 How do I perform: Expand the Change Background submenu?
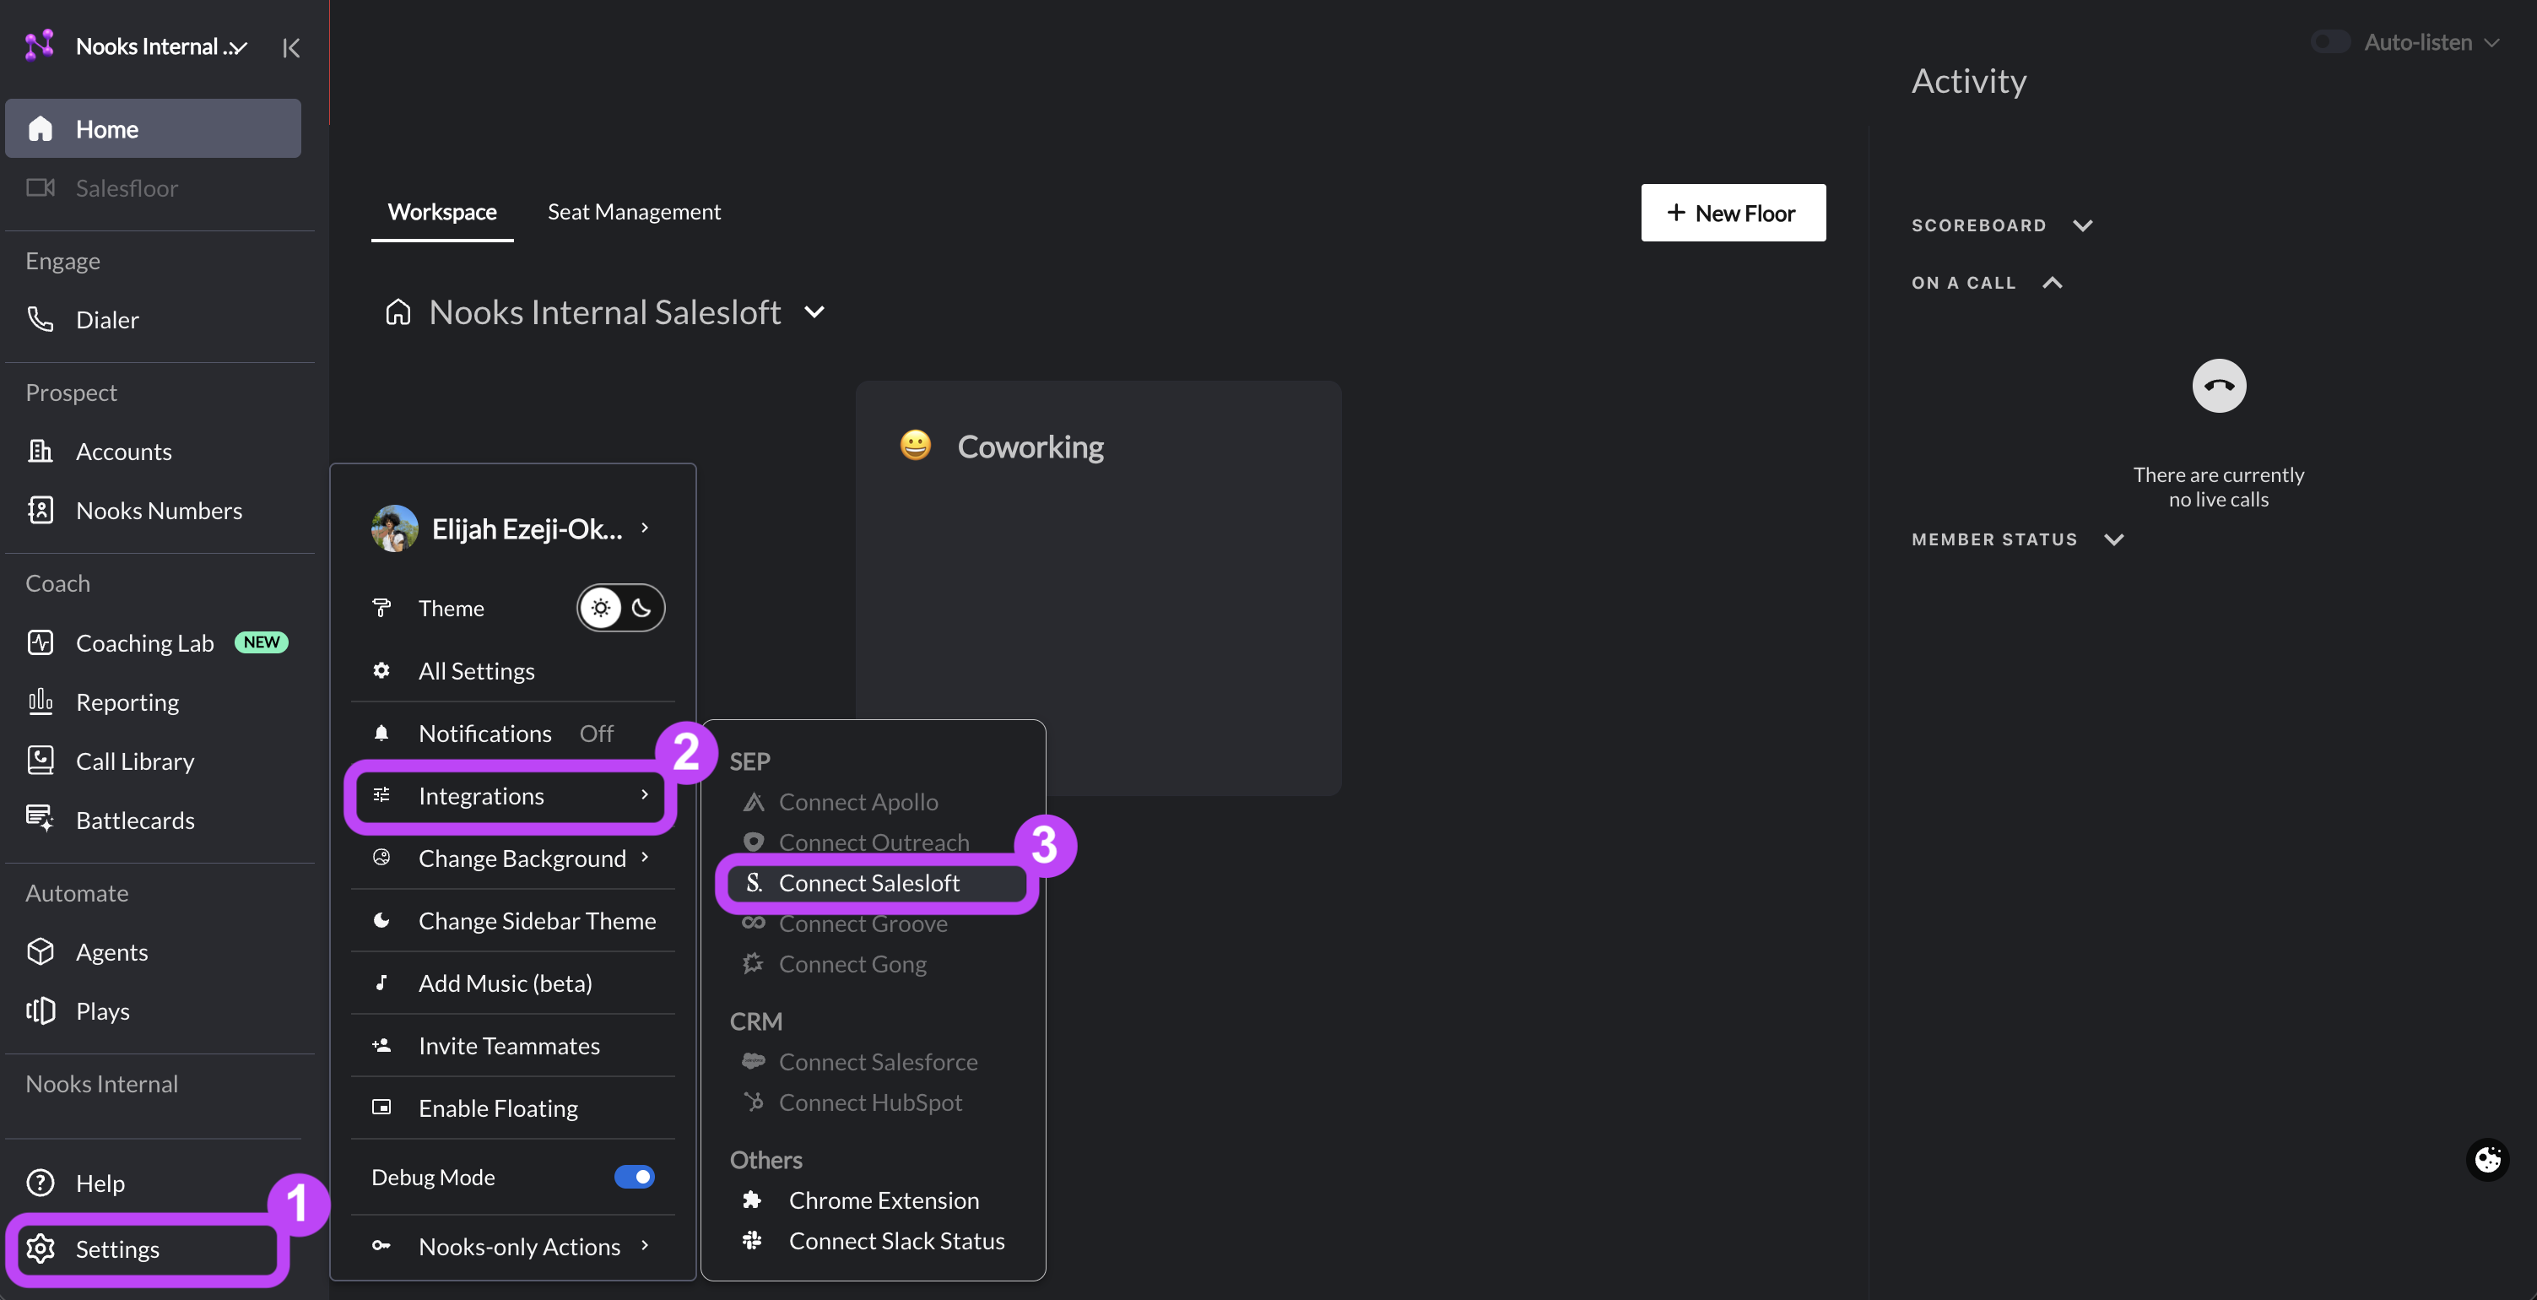pos(645,857)
